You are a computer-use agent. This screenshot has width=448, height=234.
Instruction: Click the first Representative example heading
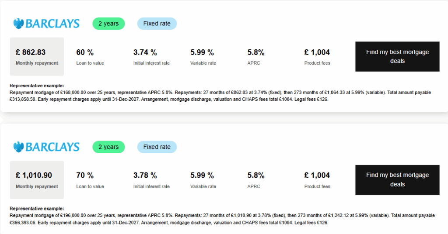point(37,86)
